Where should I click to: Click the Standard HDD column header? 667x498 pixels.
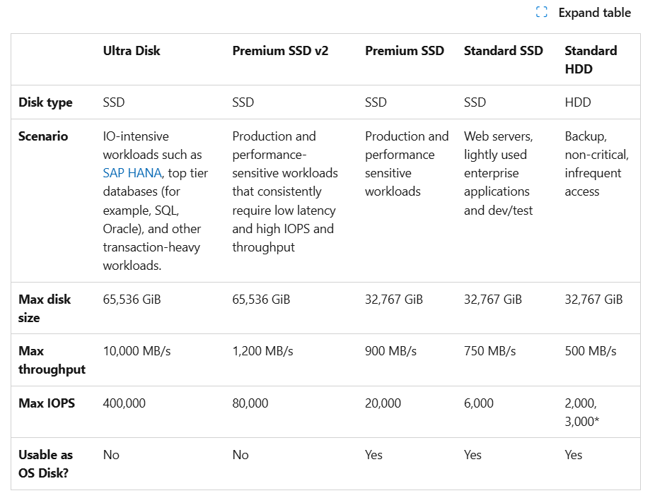(x=591, y=60)
